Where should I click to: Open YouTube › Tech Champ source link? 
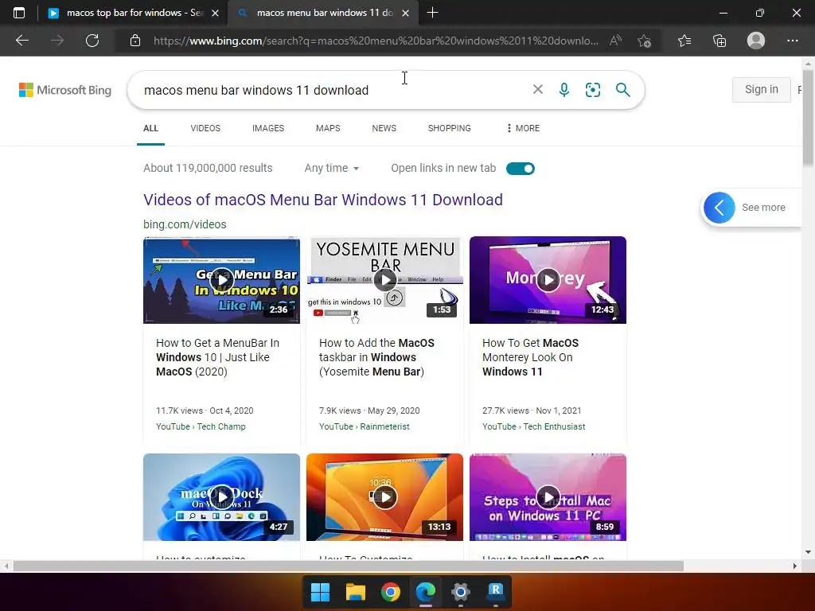tap(201, 426)
